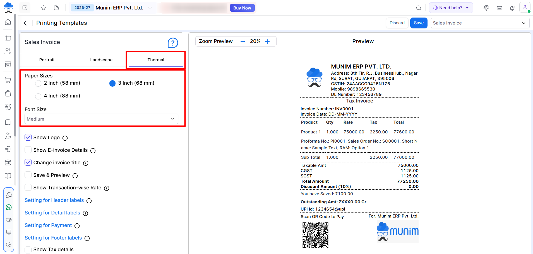The image size is (533, 254).
Task: Uncheck the Change invoice title checkbox
Action: (x=28, y=162)
